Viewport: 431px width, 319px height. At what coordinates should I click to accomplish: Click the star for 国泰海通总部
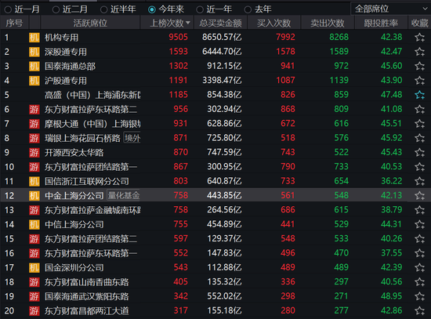[419, 66]
